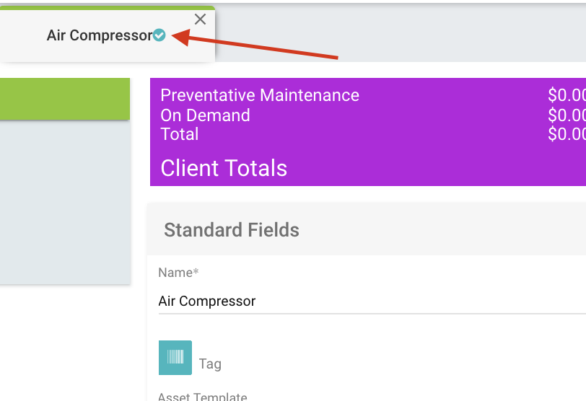Click the Total $0.00 amount
586x401 pixels.
pos(566,134)
